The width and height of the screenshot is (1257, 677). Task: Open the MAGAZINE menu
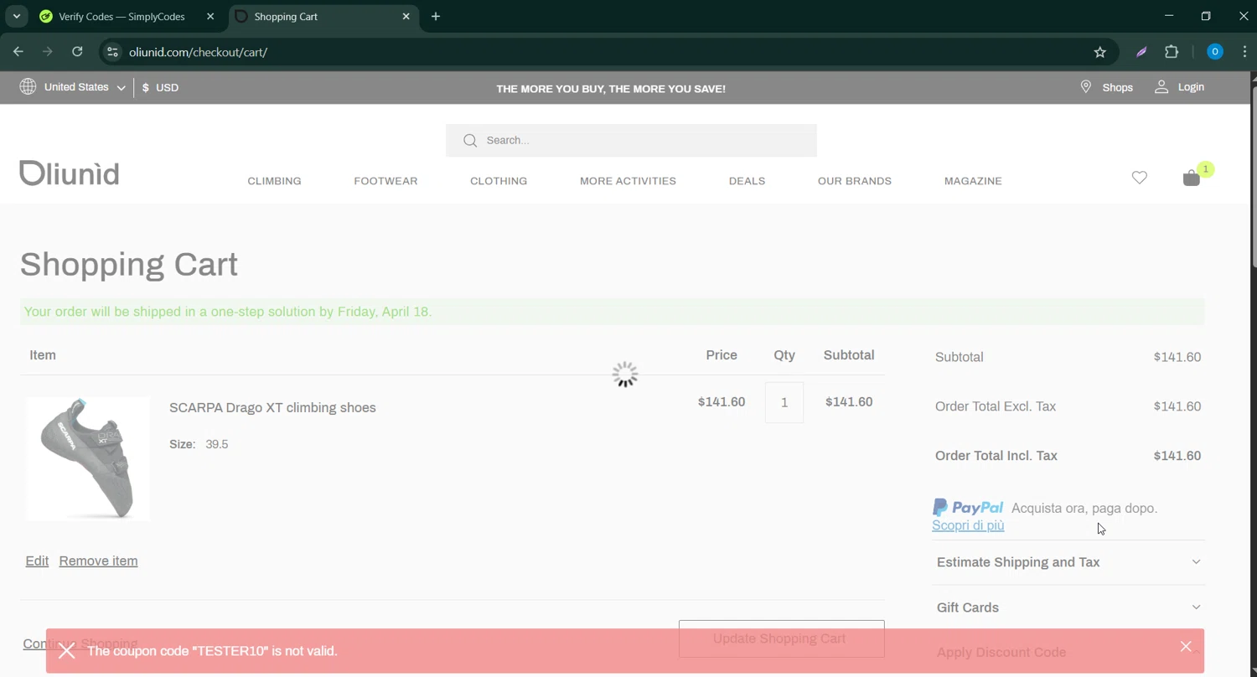click(x=973, y=181)
